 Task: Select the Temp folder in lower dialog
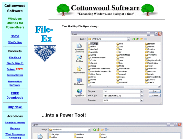point(103,134)
